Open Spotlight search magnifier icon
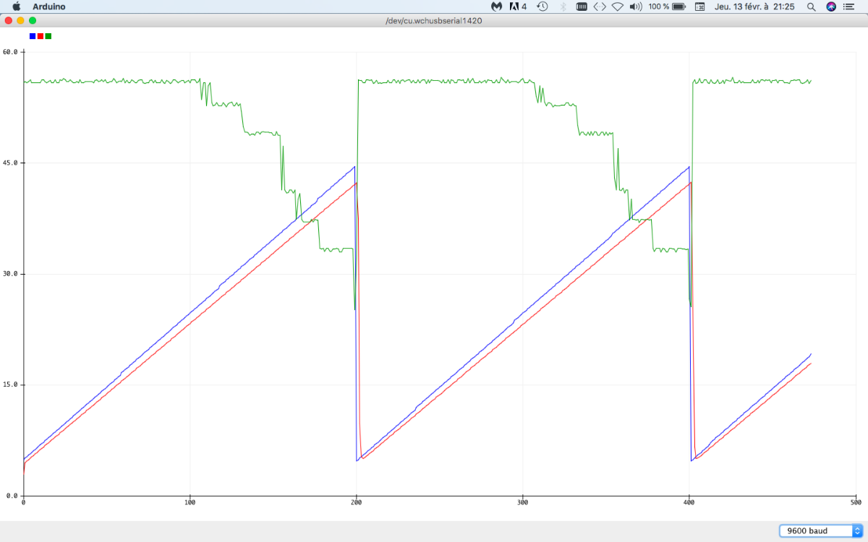This screenshot has height=542, width=868. pos(812,7)
